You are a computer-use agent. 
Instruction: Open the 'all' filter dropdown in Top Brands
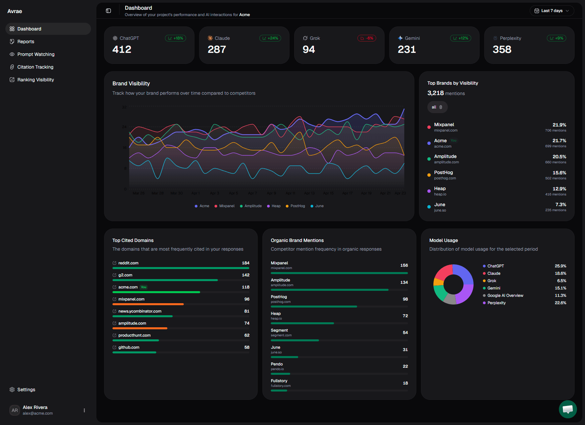pyautogui.click(x=437, y=107)
